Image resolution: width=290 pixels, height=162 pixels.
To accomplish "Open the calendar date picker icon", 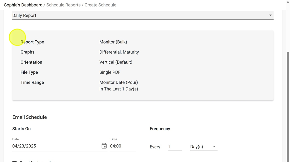I will (x=104, y=146).
